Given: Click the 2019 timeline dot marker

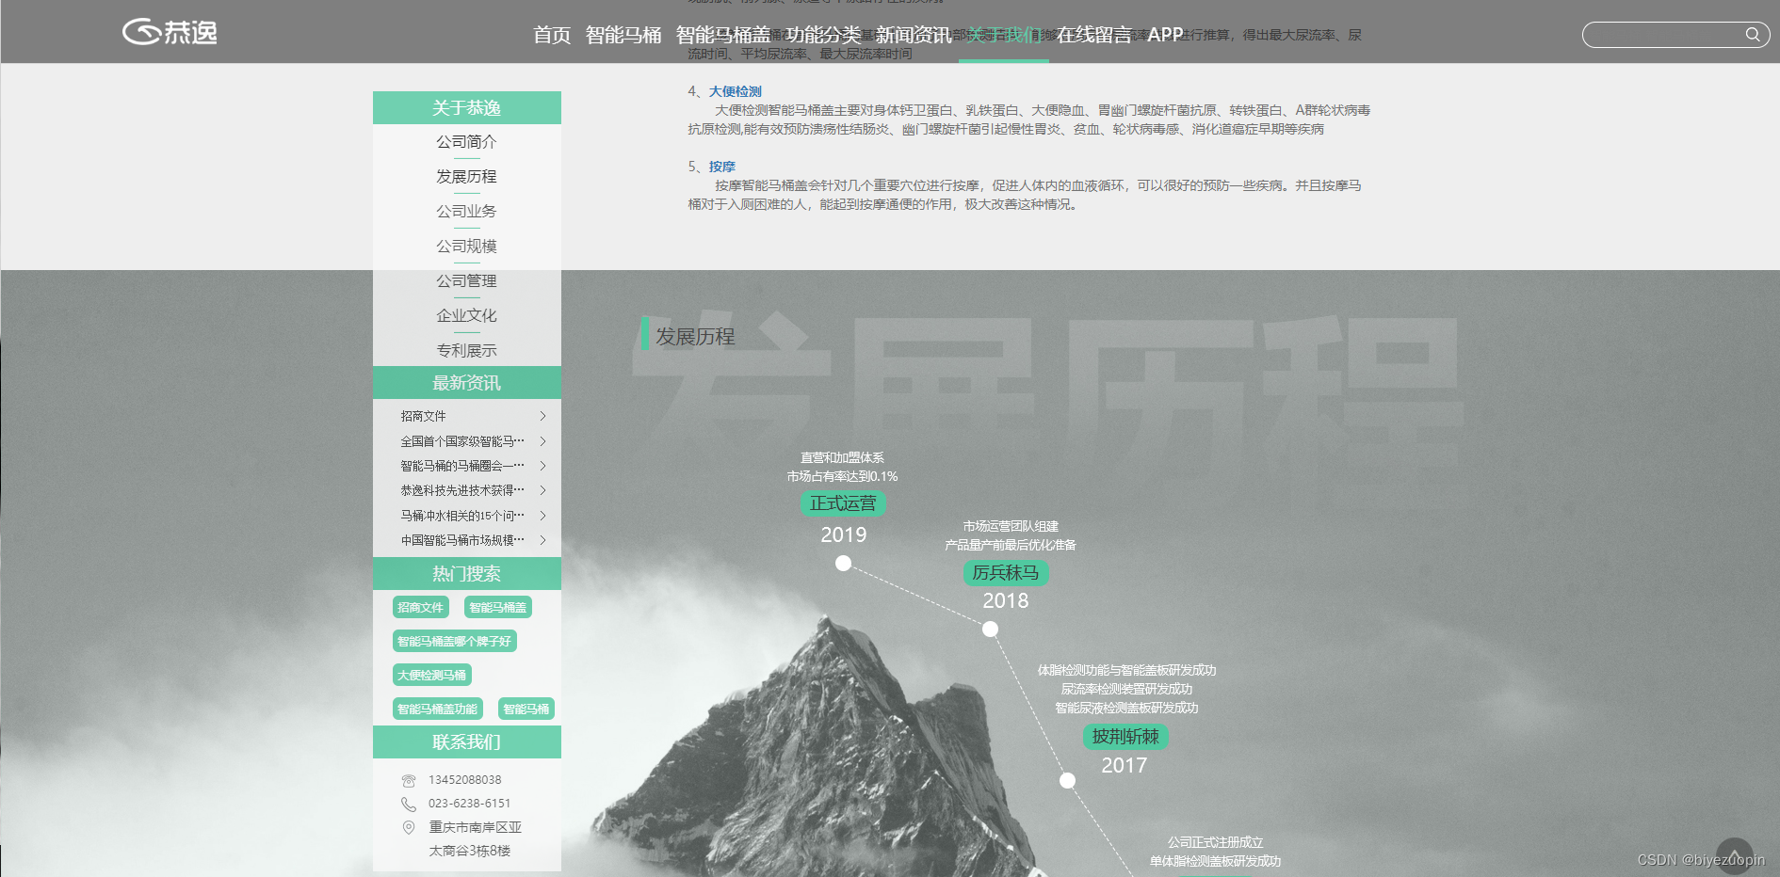Looking at the screenshot, I should click(x=844, y=563).
